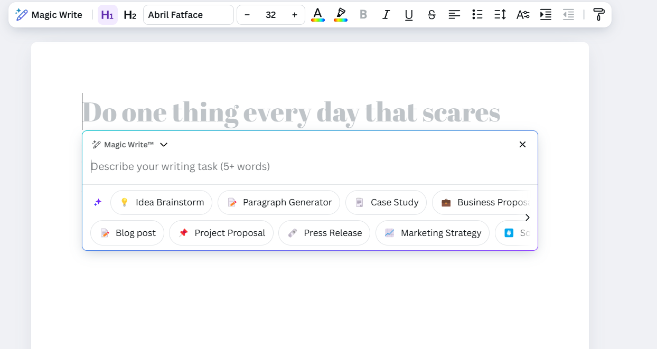Click the copy style paint roller
Viewport: 657px width, 349px height.
click(x=599, y=15)
